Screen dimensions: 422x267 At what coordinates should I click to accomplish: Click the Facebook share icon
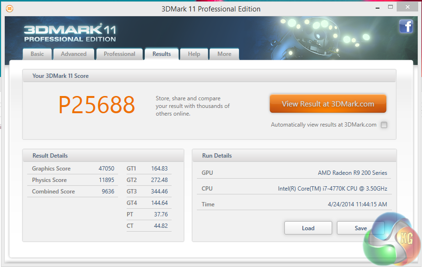click(x=406, y=26)
